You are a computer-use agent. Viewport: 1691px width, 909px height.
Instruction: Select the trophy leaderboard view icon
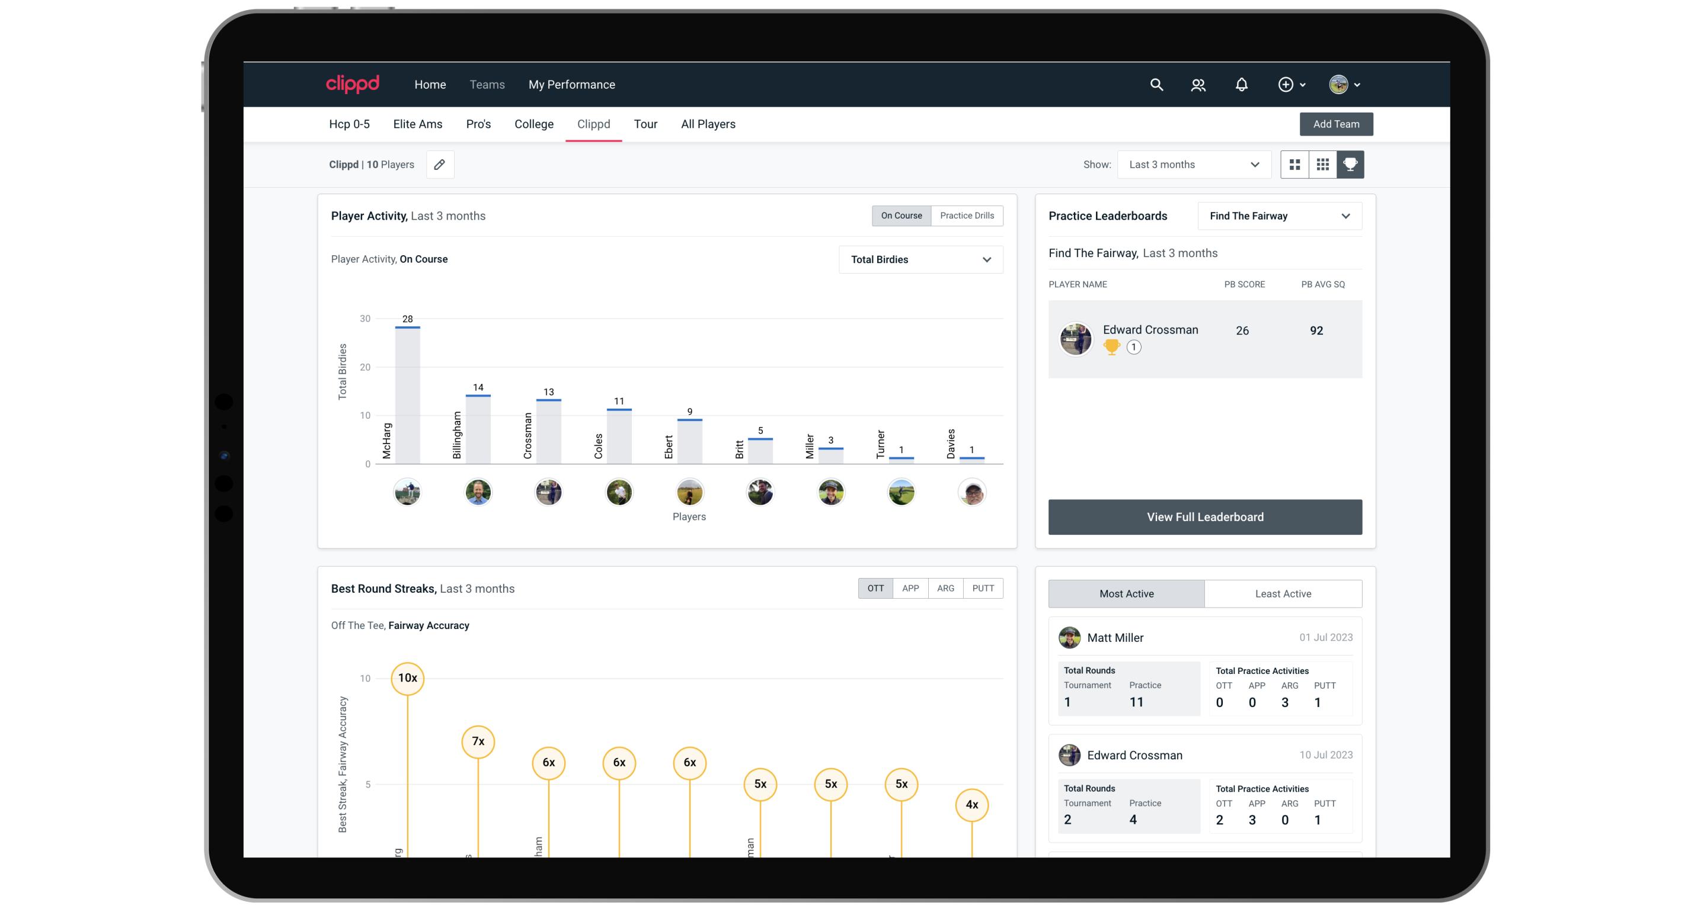tap(1350, 165)
